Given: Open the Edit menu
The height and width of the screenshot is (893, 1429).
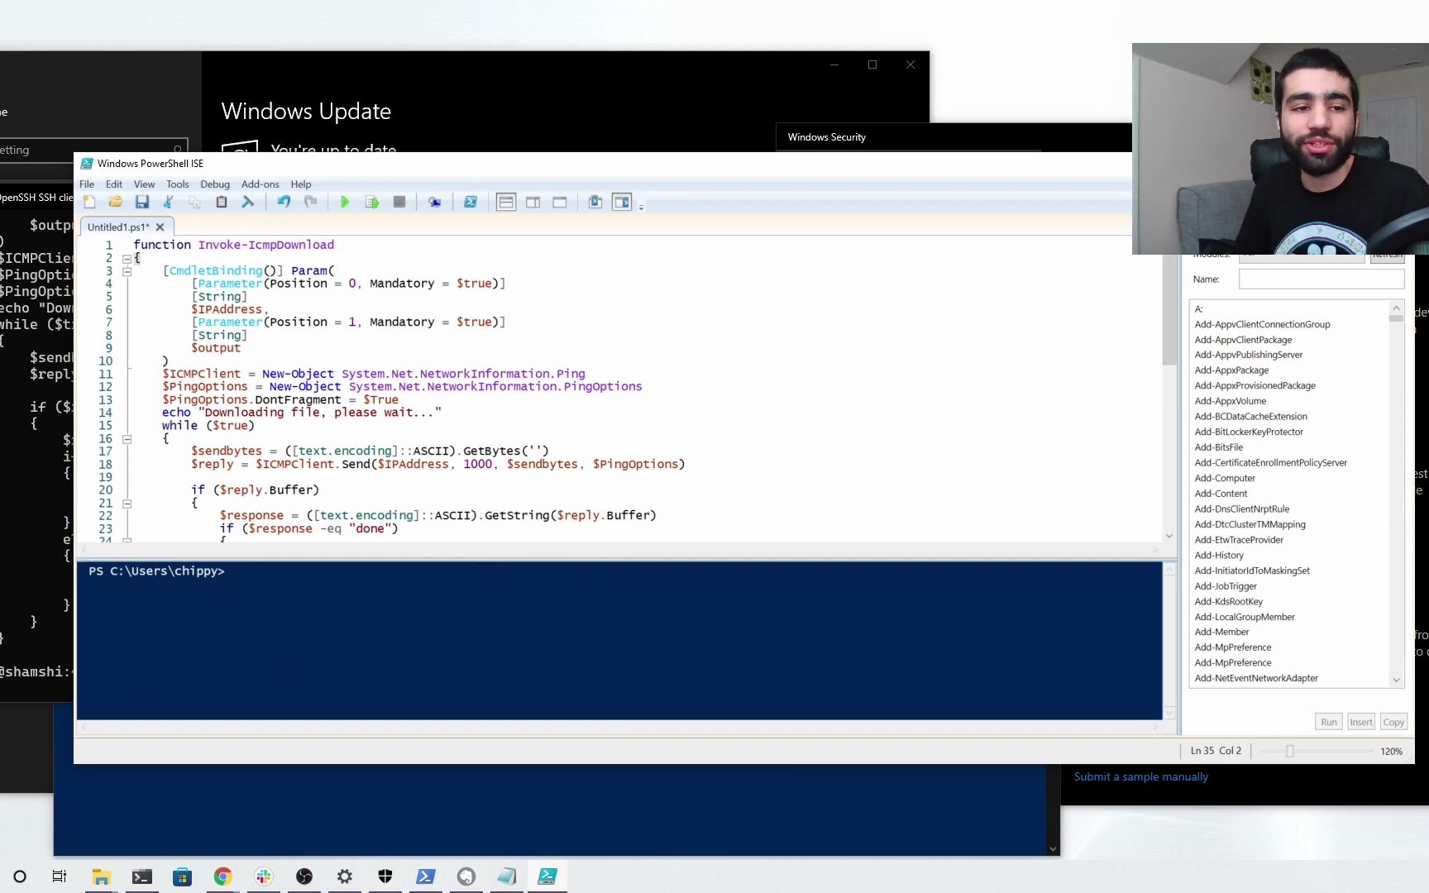Looking at the screenshot, I should 114,184.
